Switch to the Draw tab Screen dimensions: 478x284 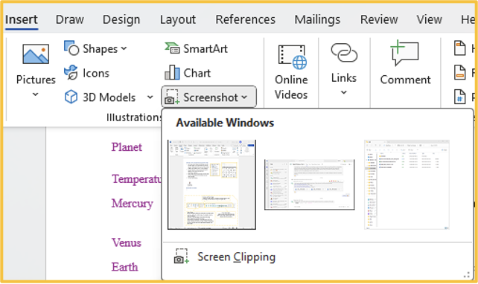click(x=69, y=20)
